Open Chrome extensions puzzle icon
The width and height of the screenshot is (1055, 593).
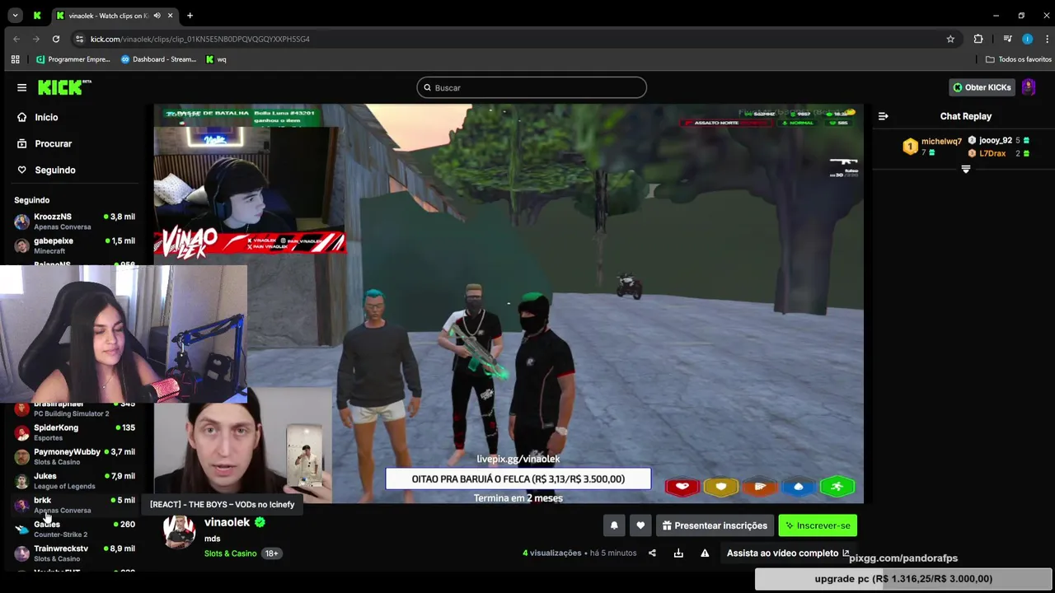click(x=978, y=39)
